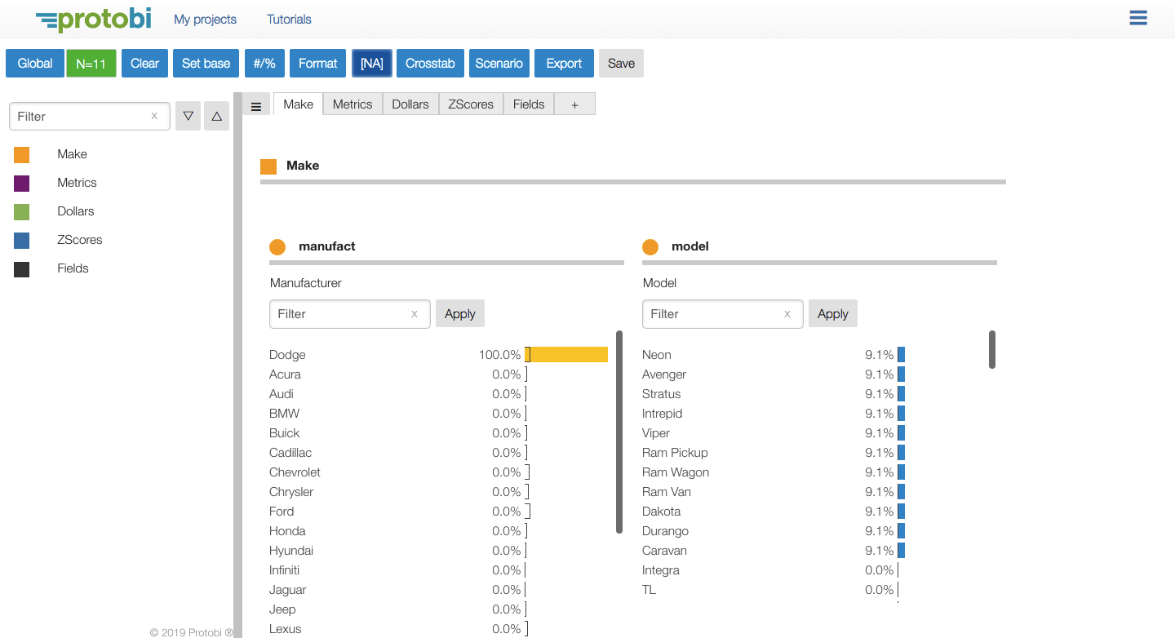The width and height of the screenshot is (1175, 638).
Task: Switch to the Metrics tab
Action: [x=352, y=104]
